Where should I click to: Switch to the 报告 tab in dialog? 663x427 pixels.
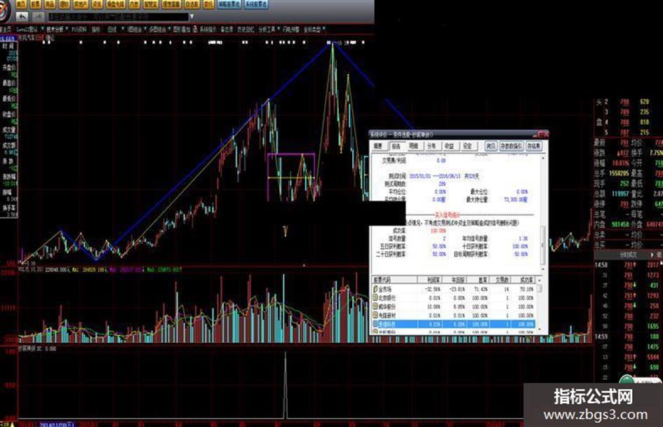[396, 146]
